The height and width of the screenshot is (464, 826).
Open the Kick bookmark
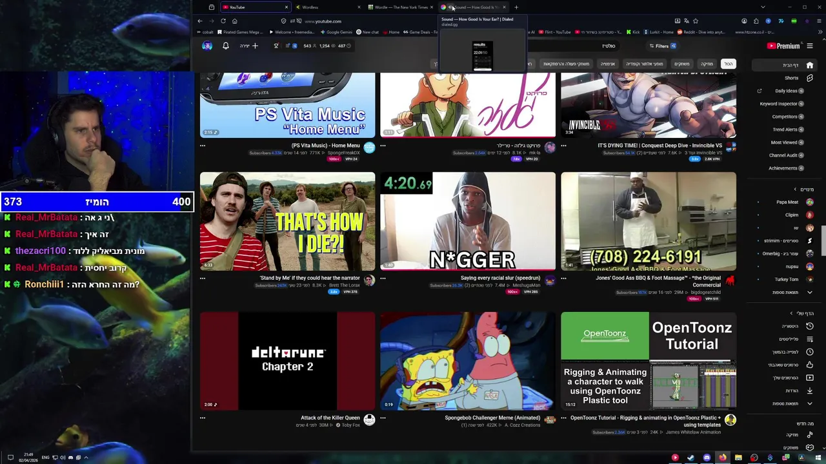633,32
